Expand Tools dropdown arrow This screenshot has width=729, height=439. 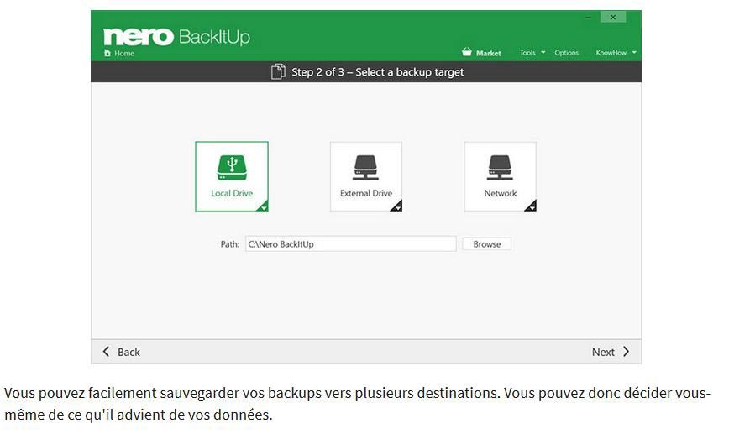(x=543, y=53)
